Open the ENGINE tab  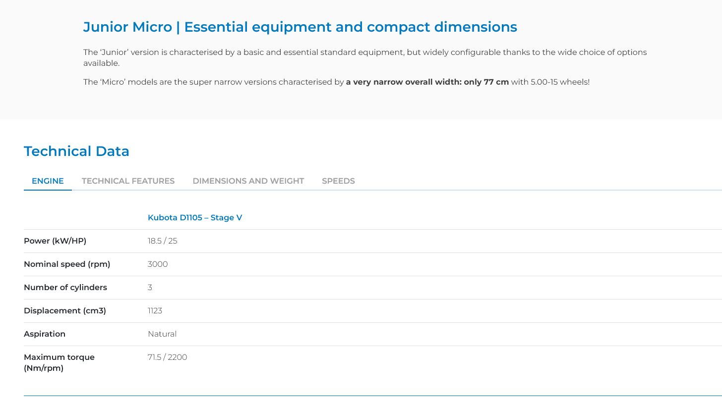tap(48, 181)
